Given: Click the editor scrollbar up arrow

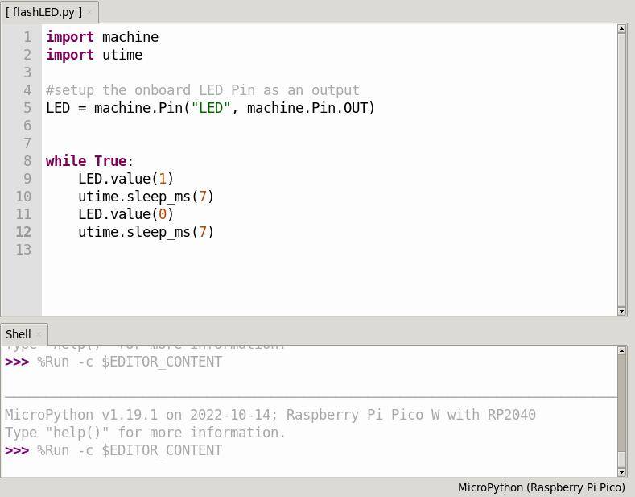Looking at the screenshot, I should pyautogui.click(x=621, y=29).
